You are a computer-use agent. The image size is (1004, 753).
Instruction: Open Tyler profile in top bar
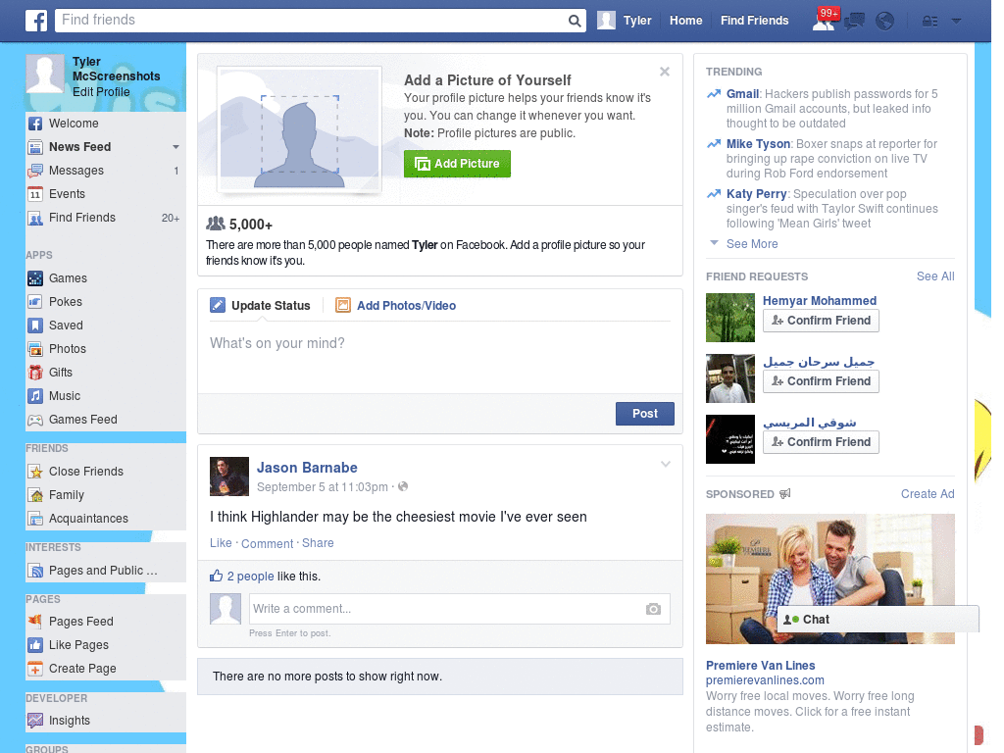[x=625, y=21]
